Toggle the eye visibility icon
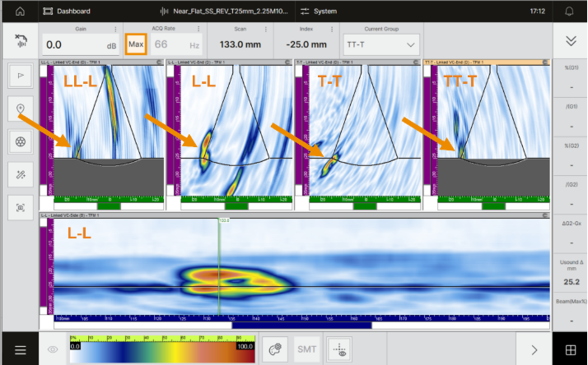This screenshot has height=365, width=588. pyautogui.click(x=54, y=349)
